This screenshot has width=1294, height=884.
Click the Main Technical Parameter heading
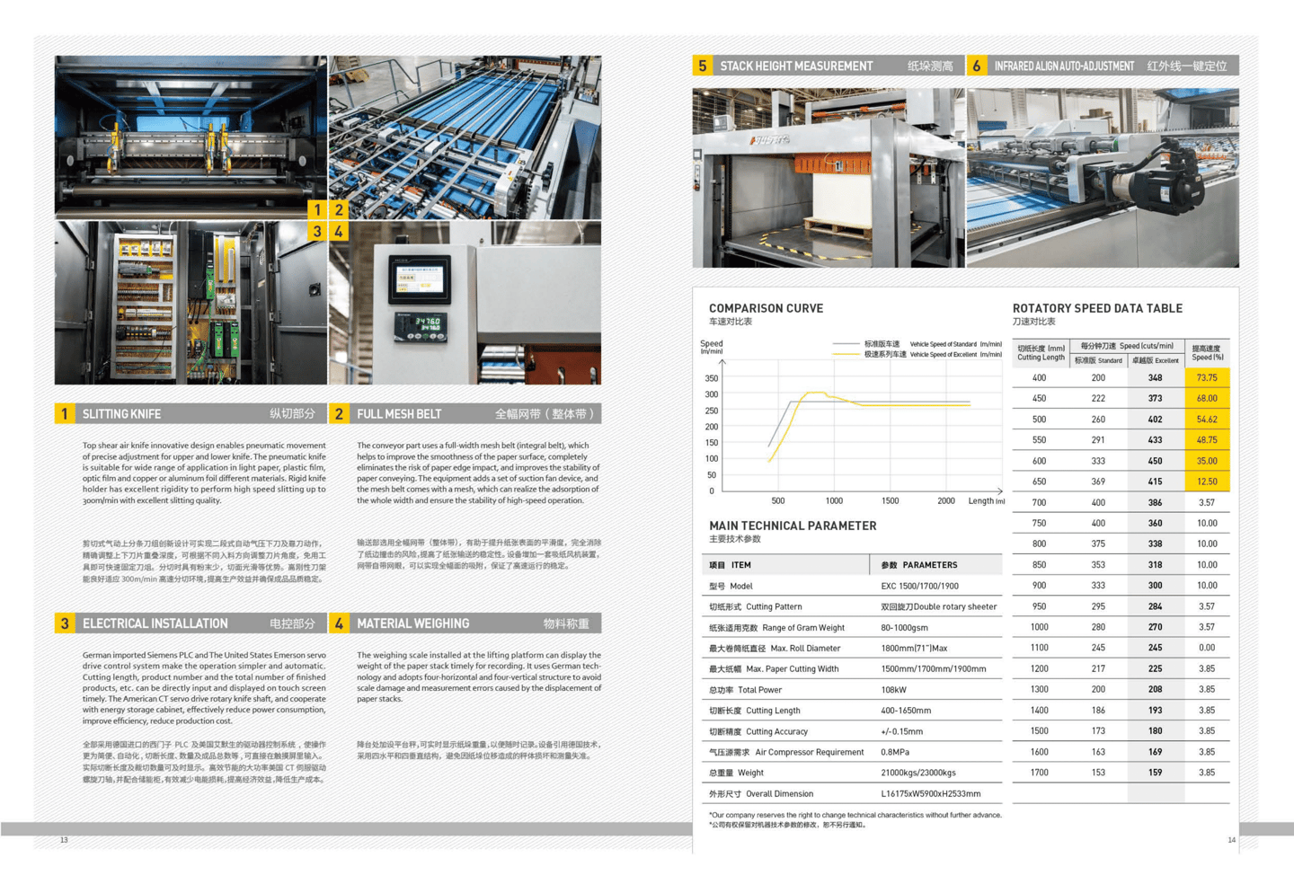(x=793, y=526)
